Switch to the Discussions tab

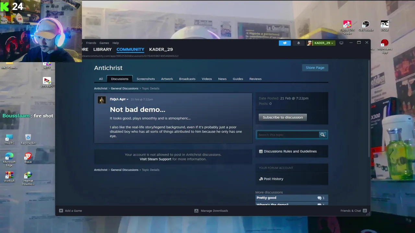120,79
